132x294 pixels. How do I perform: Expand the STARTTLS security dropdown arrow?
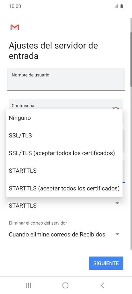tap(117, 203)
